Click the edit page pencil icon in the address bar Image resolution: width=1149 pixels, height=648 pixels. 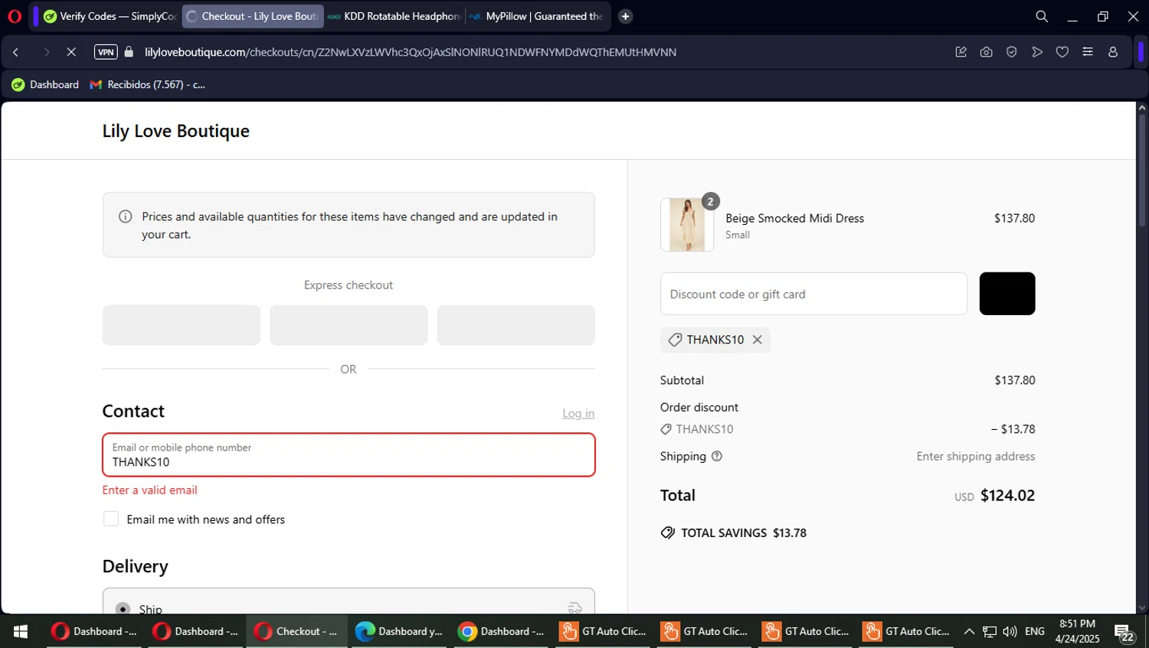pos(961,52)
